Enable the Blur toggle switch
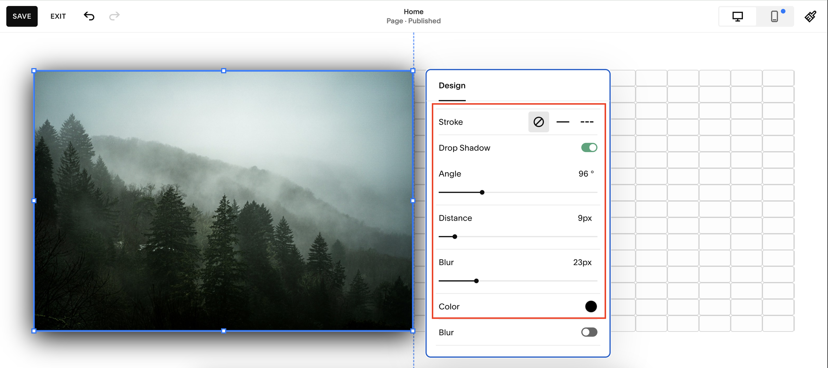Image resolution: width=828 pixels, height=368 pixels. [589, 332]
